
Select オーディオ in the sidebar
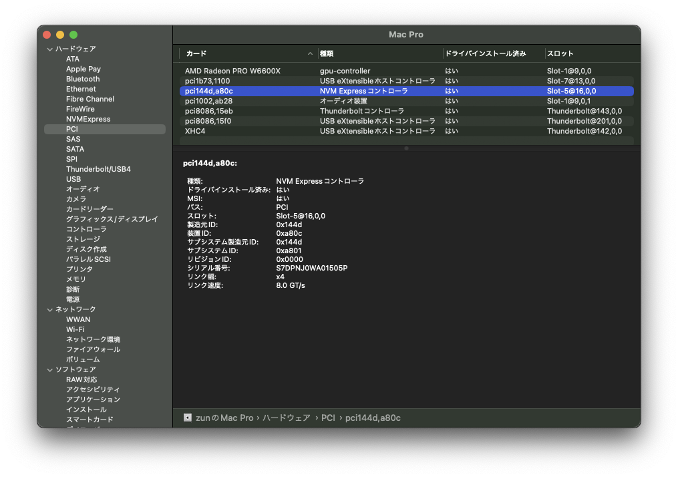pyautogui.click(x=83, y=189)
